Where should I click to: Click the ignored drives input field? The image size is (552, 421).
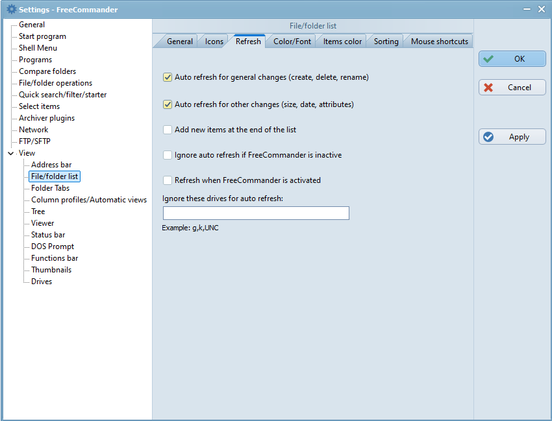[x=256, y=213]
